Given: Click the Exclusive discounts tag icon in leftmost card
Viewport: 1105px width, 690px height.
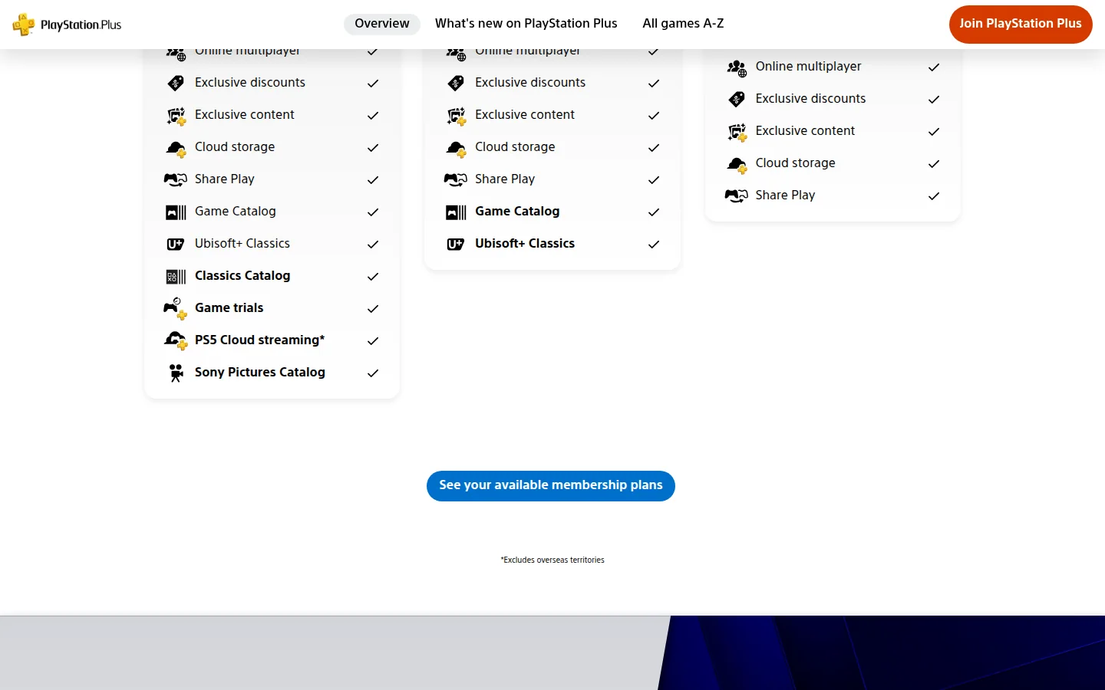Looking at the screenshot, I should (176, 83).
